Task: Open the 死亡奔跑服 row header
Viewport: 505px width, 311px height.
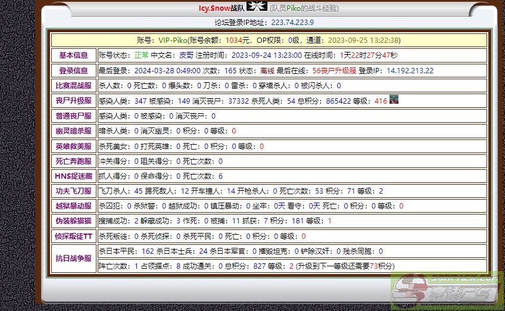Action: (74, 161)
